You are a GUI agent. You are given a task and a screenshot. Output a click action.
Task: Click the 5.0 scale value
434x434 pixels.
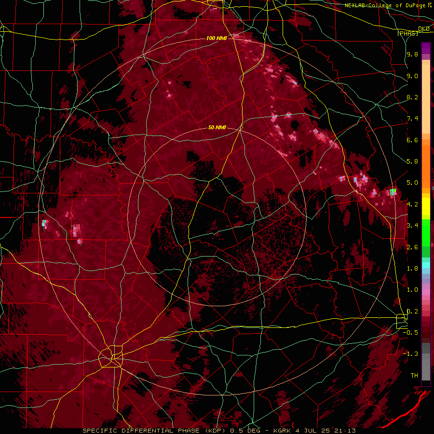(412, 183)
